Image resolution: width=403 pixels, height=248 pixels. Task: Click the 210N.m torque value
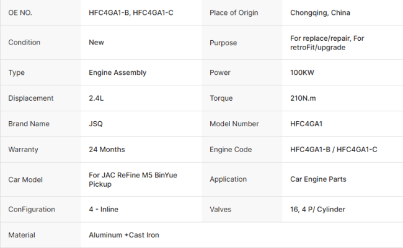pyautogui.click(x=303, y=98)
